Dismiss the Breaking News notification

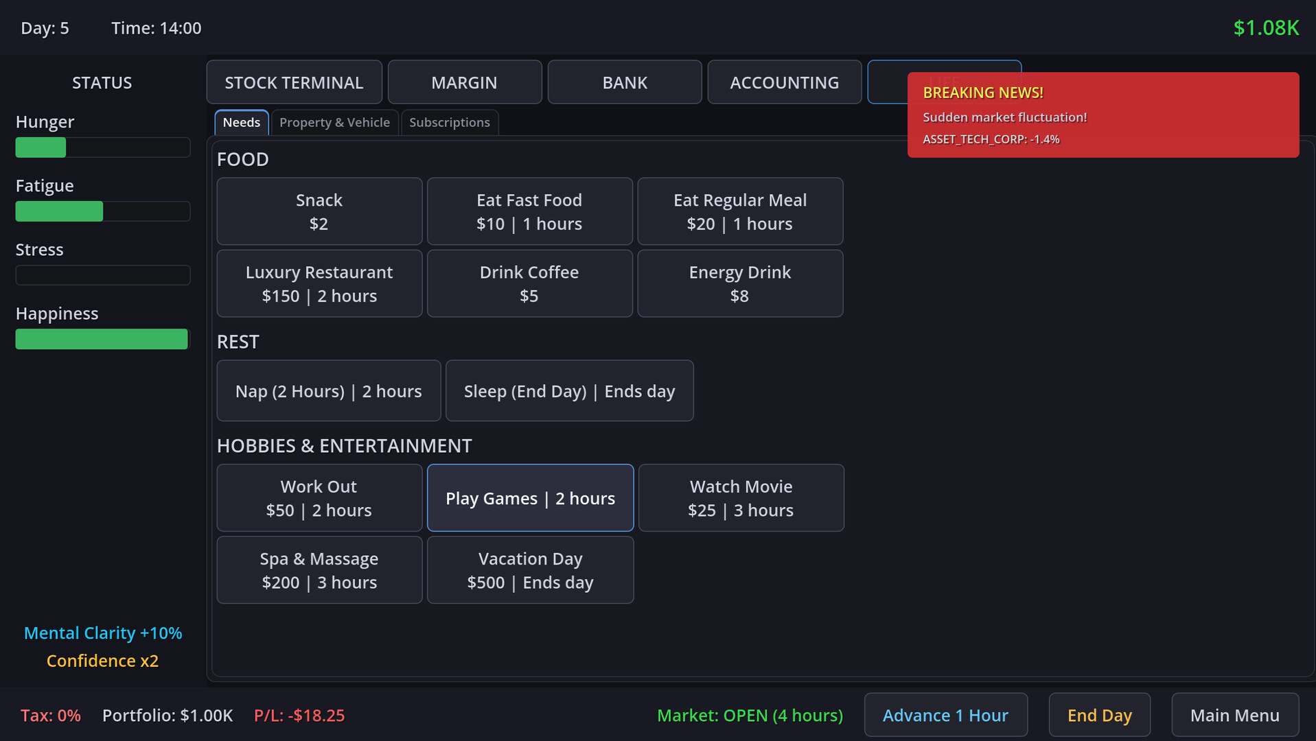[x=1103, y=115]
